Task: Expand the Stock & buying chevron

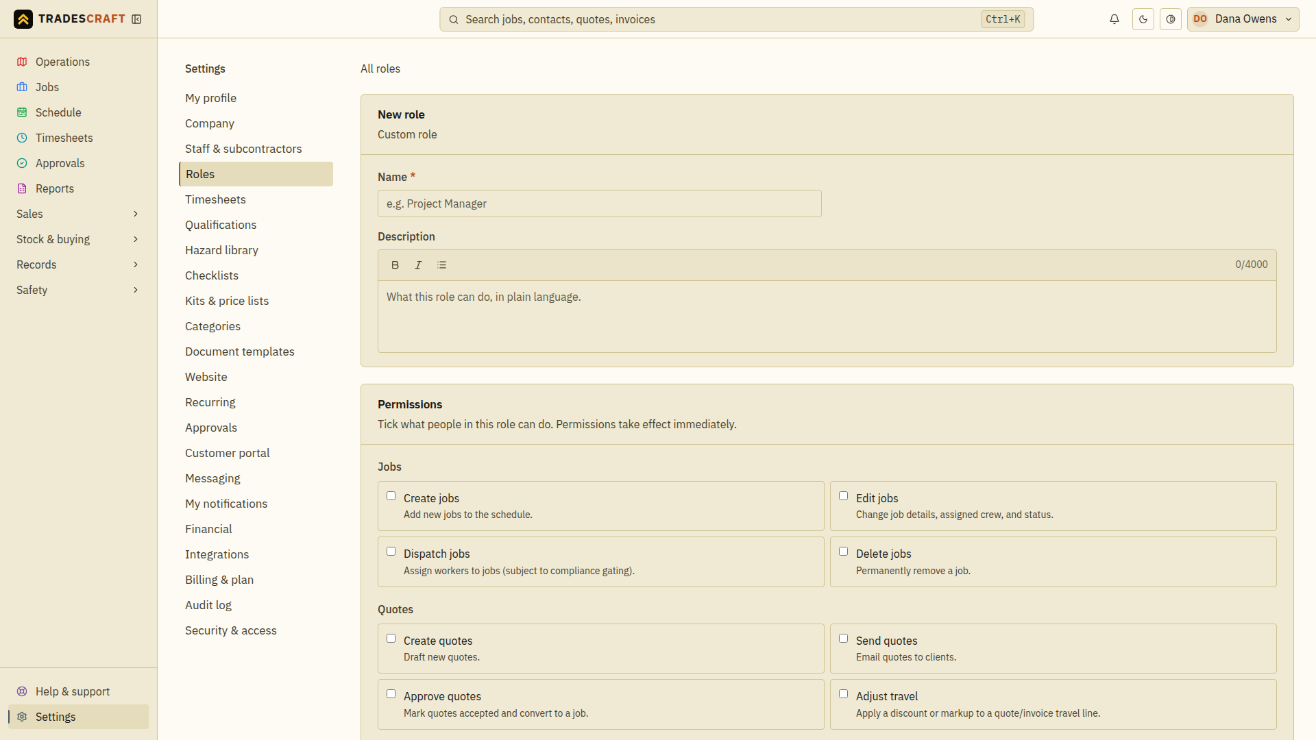Action: 136,239
